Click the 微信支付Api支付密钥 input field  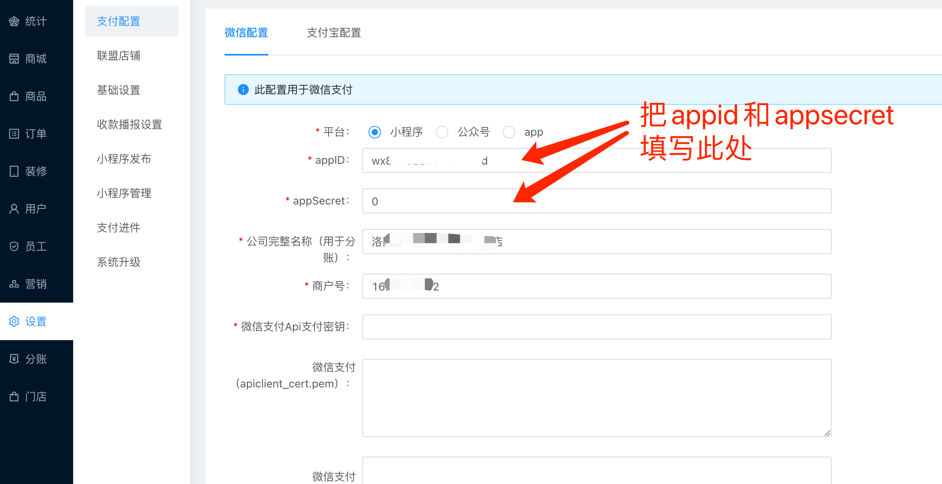coord(597,327)
